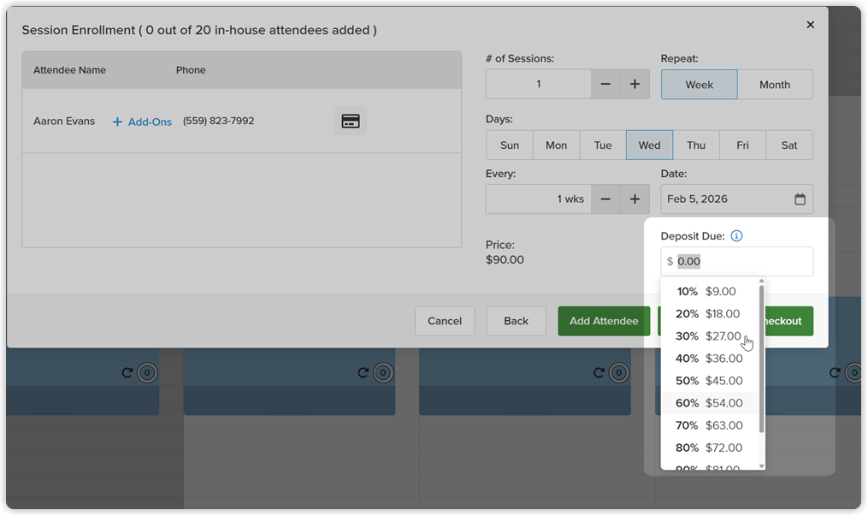868x516 pixels.
Task: Click the Cancel button
Action: tap(445, 321)
